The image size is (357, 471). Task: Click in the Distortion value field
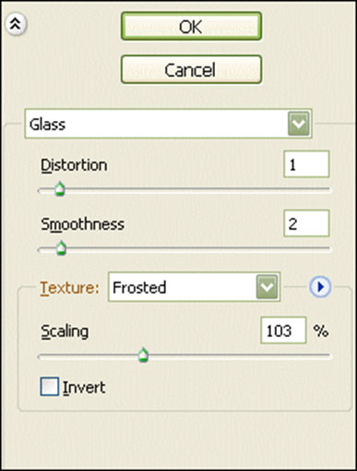(306, 164)
